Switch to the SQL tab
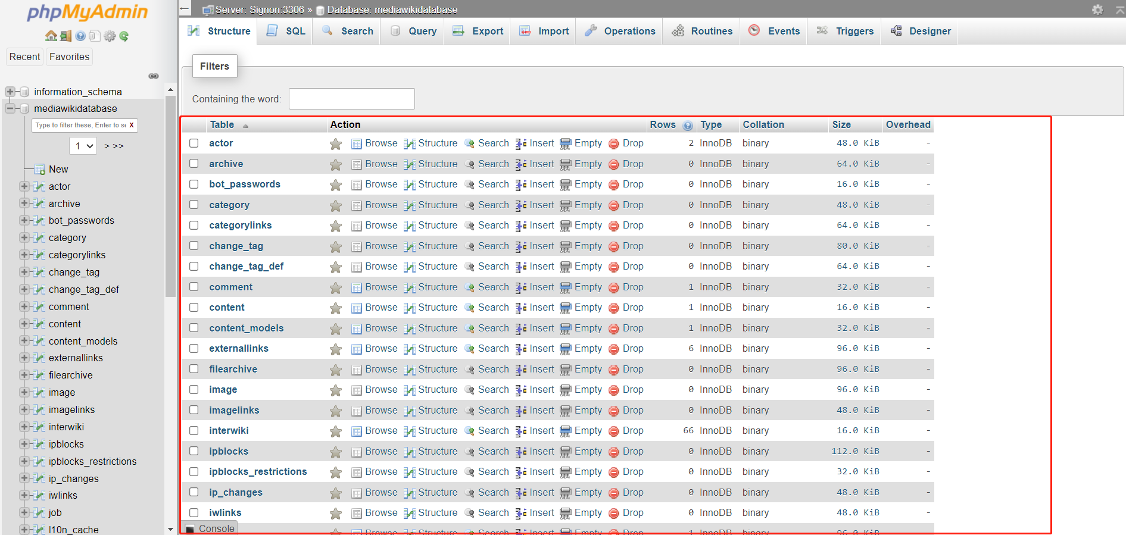 click(286, 32)
